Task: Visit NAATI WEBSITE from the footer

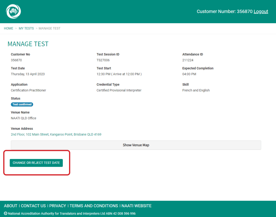Action: point(136,206)
